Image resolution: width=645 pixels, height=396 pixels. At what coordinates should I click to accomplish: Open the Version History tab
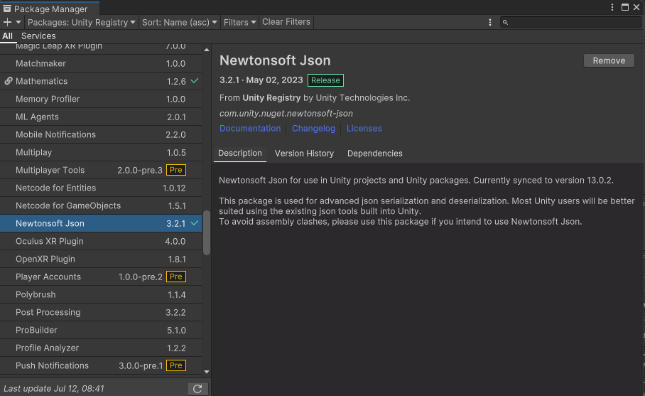(304, 154)
